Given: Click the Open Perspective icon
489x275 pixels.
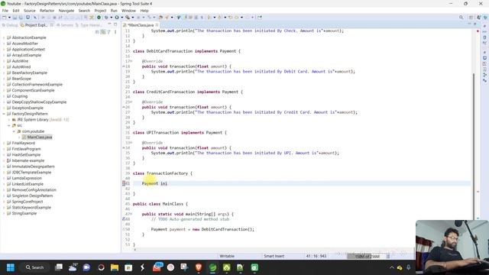Looking at the screenshot, I should click(x=471, y=18).
